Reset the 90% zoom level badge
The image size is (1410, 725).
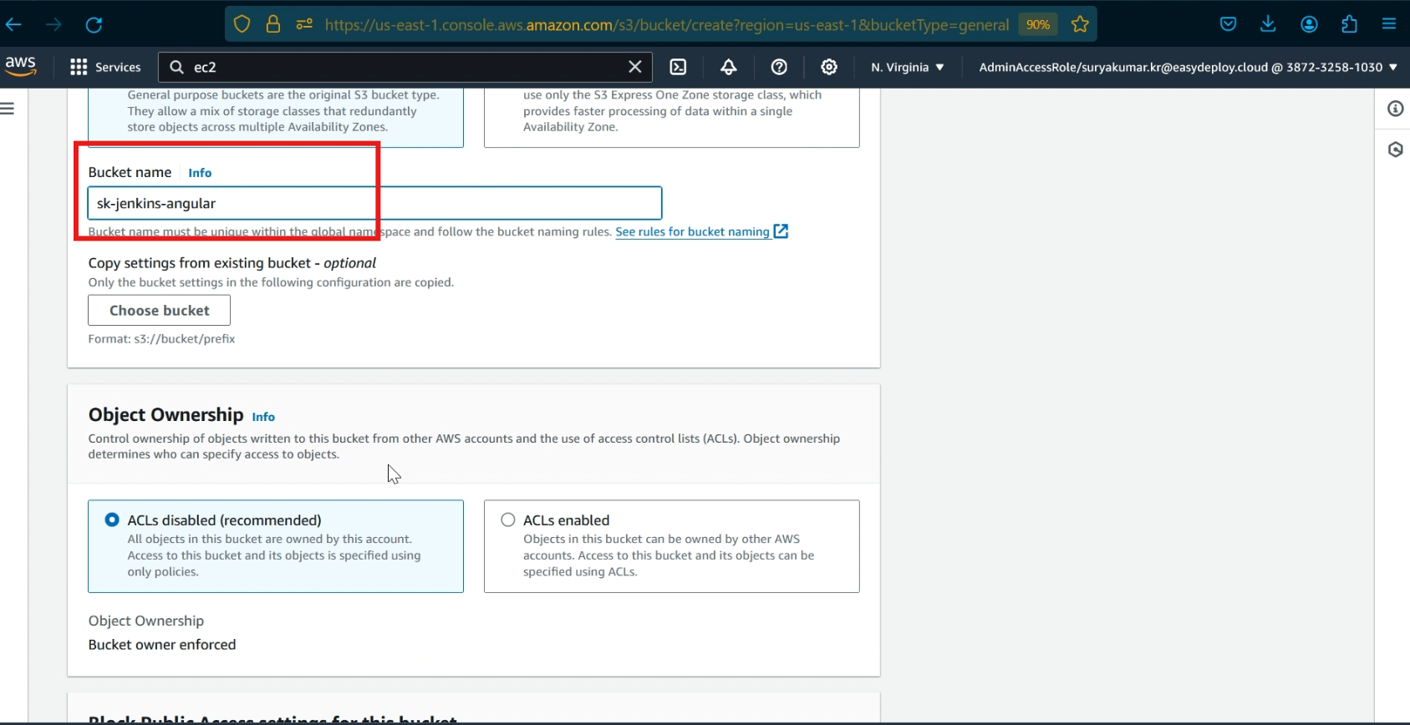[x=1037, y=24]
